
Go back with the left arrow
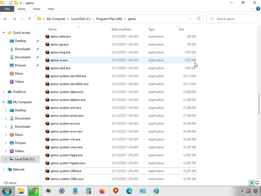tap(5, 19)
